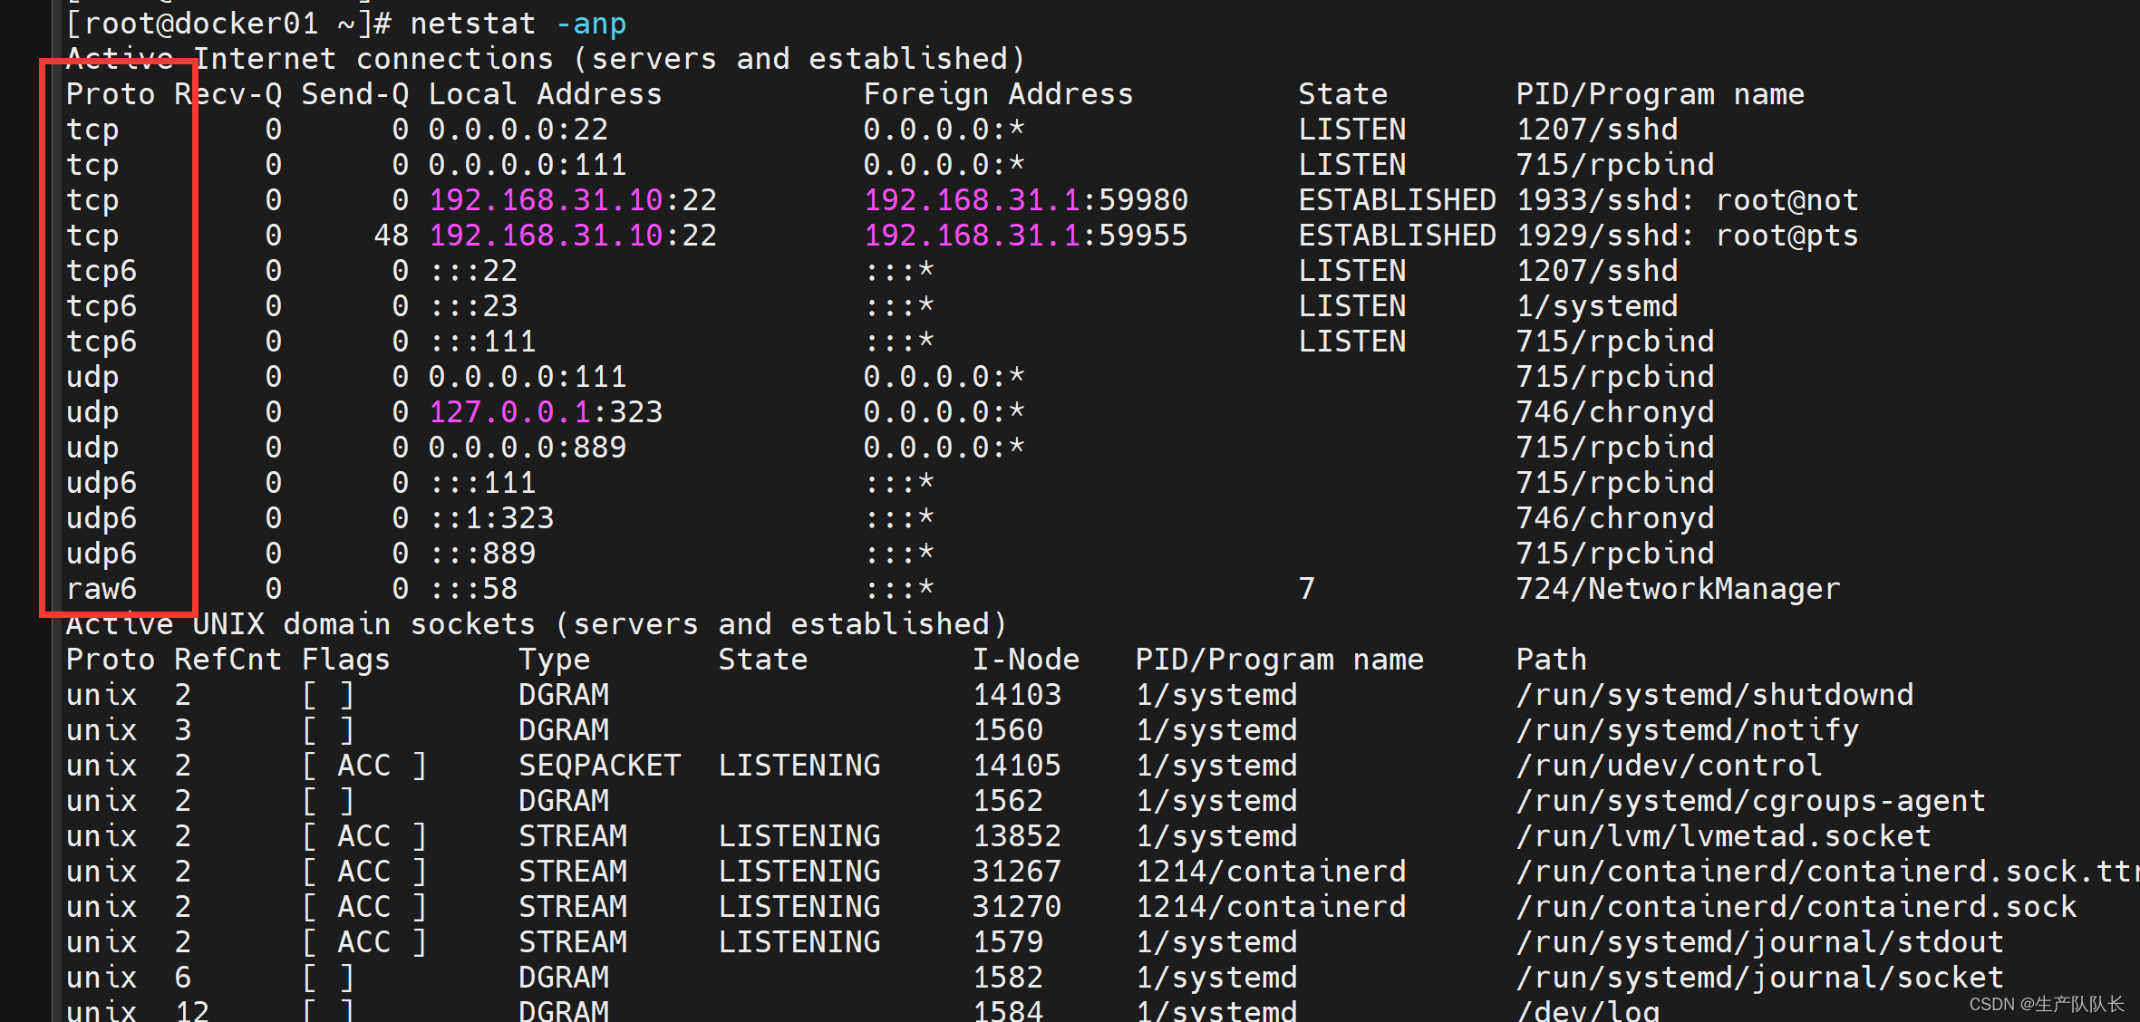Click the Path column header
Screen dimensions: 2140x1022
(x=1551, y=660)
